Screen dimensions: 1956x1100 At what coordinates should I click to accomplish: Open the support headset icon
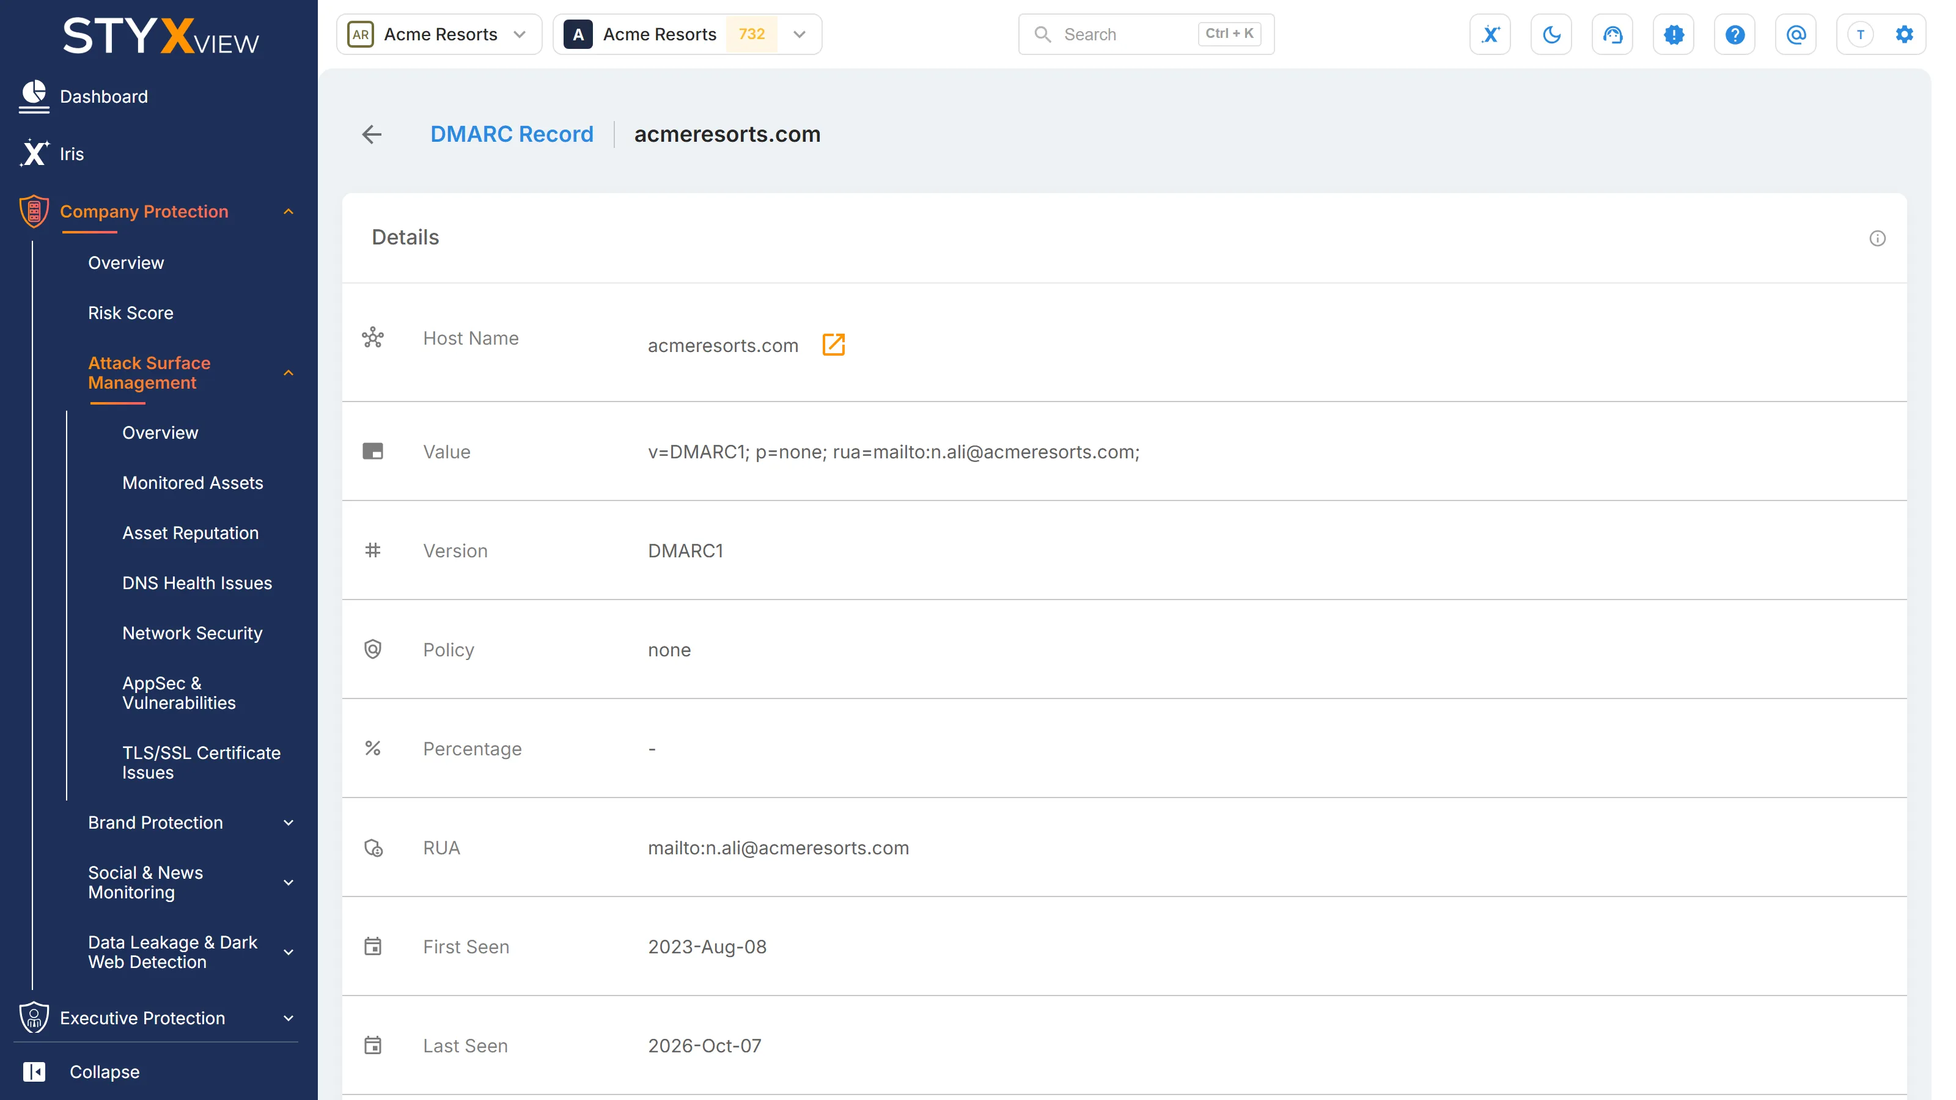pyautogui.click(x=1612, y=34)
